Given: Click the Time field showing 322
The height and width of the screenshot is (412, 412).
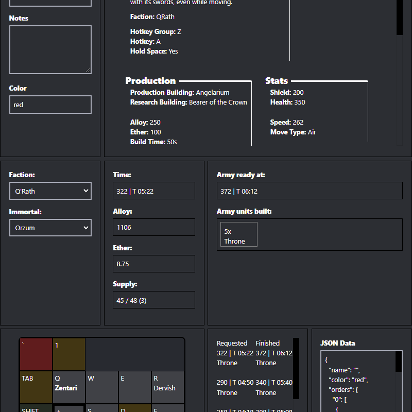Looking at the screenshot, I should click(x=153, y=191).
